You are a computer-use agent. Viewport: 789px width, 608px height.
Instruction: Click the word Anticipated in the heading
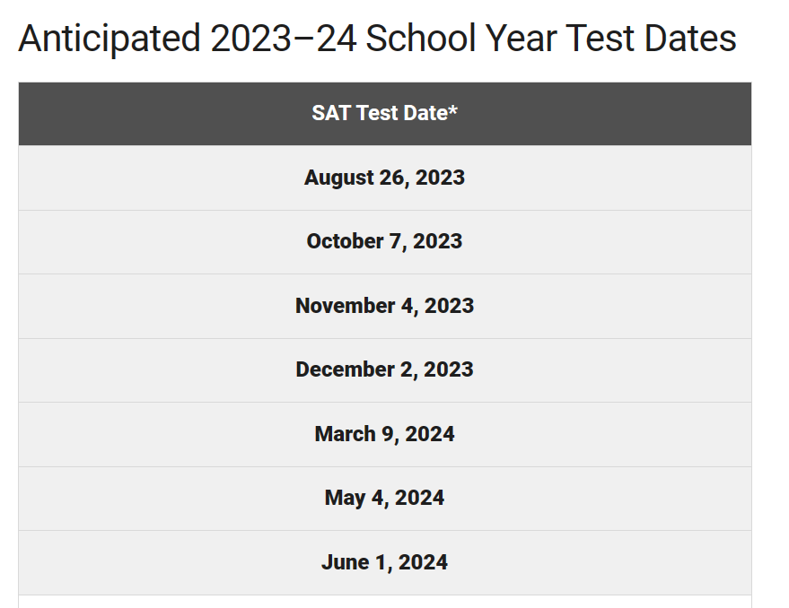(x=110, y=40)
